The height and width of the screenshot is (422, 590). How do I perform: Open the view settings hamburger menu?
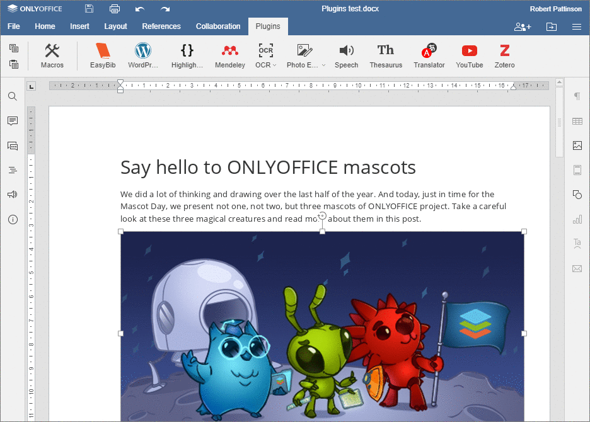coord(576,26)
